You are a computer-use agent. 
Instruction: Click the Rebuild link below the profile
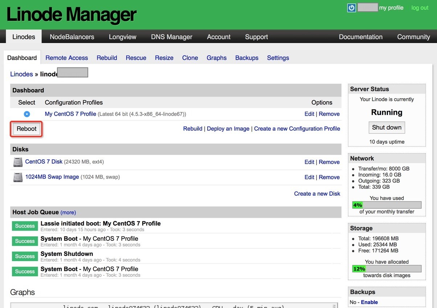pyautogui.click(x=193, y=129)
